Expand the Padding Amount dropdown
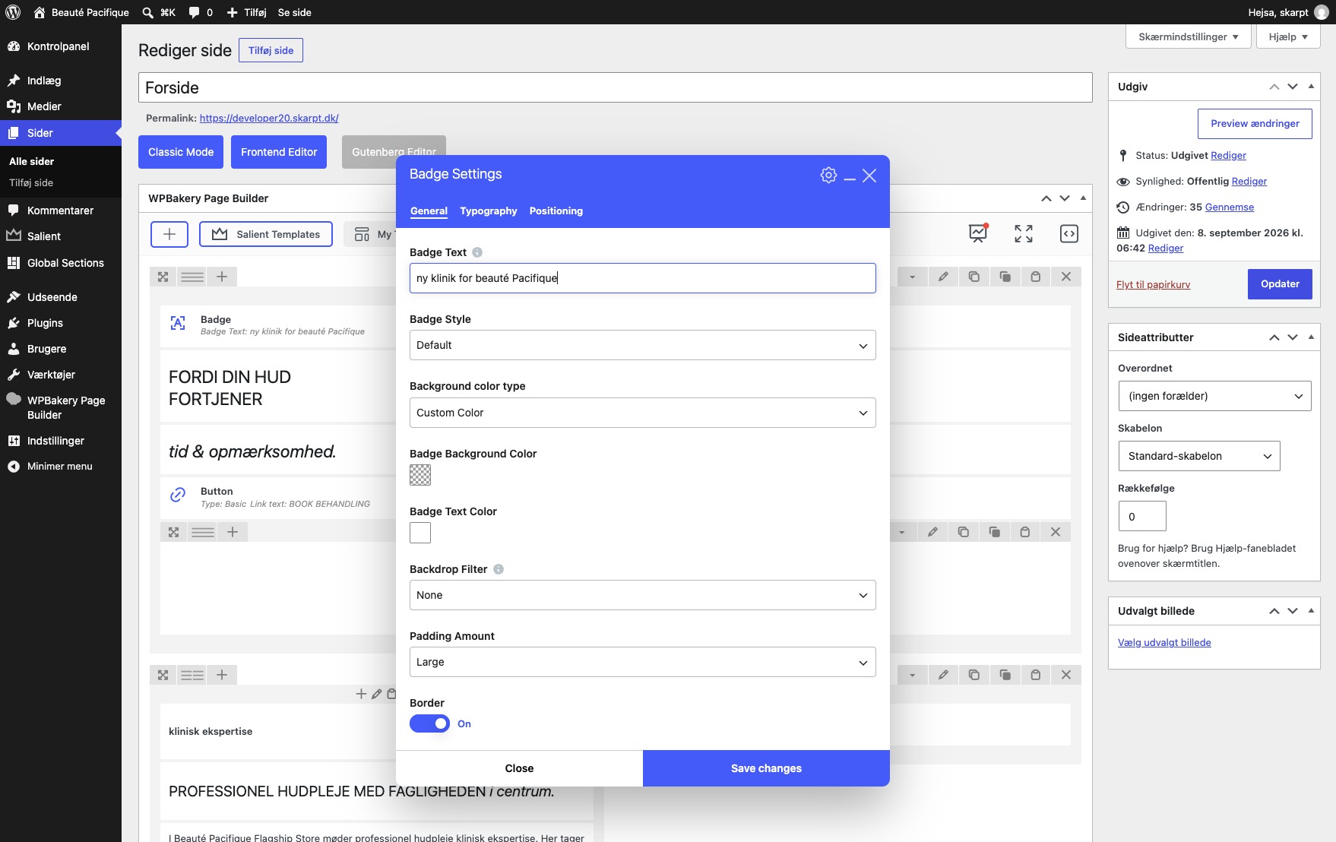This screenshot has height=842, width=1336. coord(642,662)
